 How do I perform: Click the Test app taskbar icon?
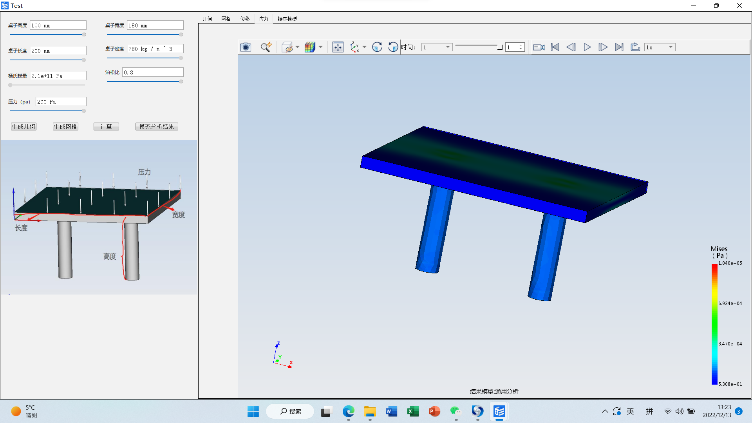pyautogui.click(x=499, y=411)
